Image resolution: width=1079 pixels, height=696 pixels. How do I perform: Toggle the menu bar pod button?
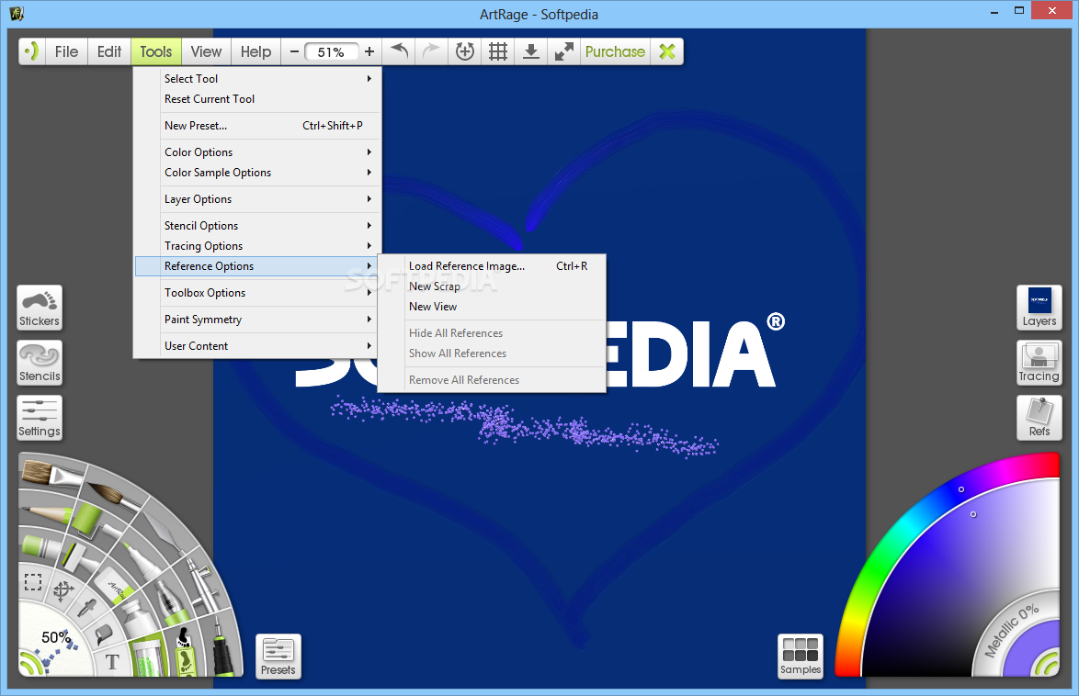[31, 51]
